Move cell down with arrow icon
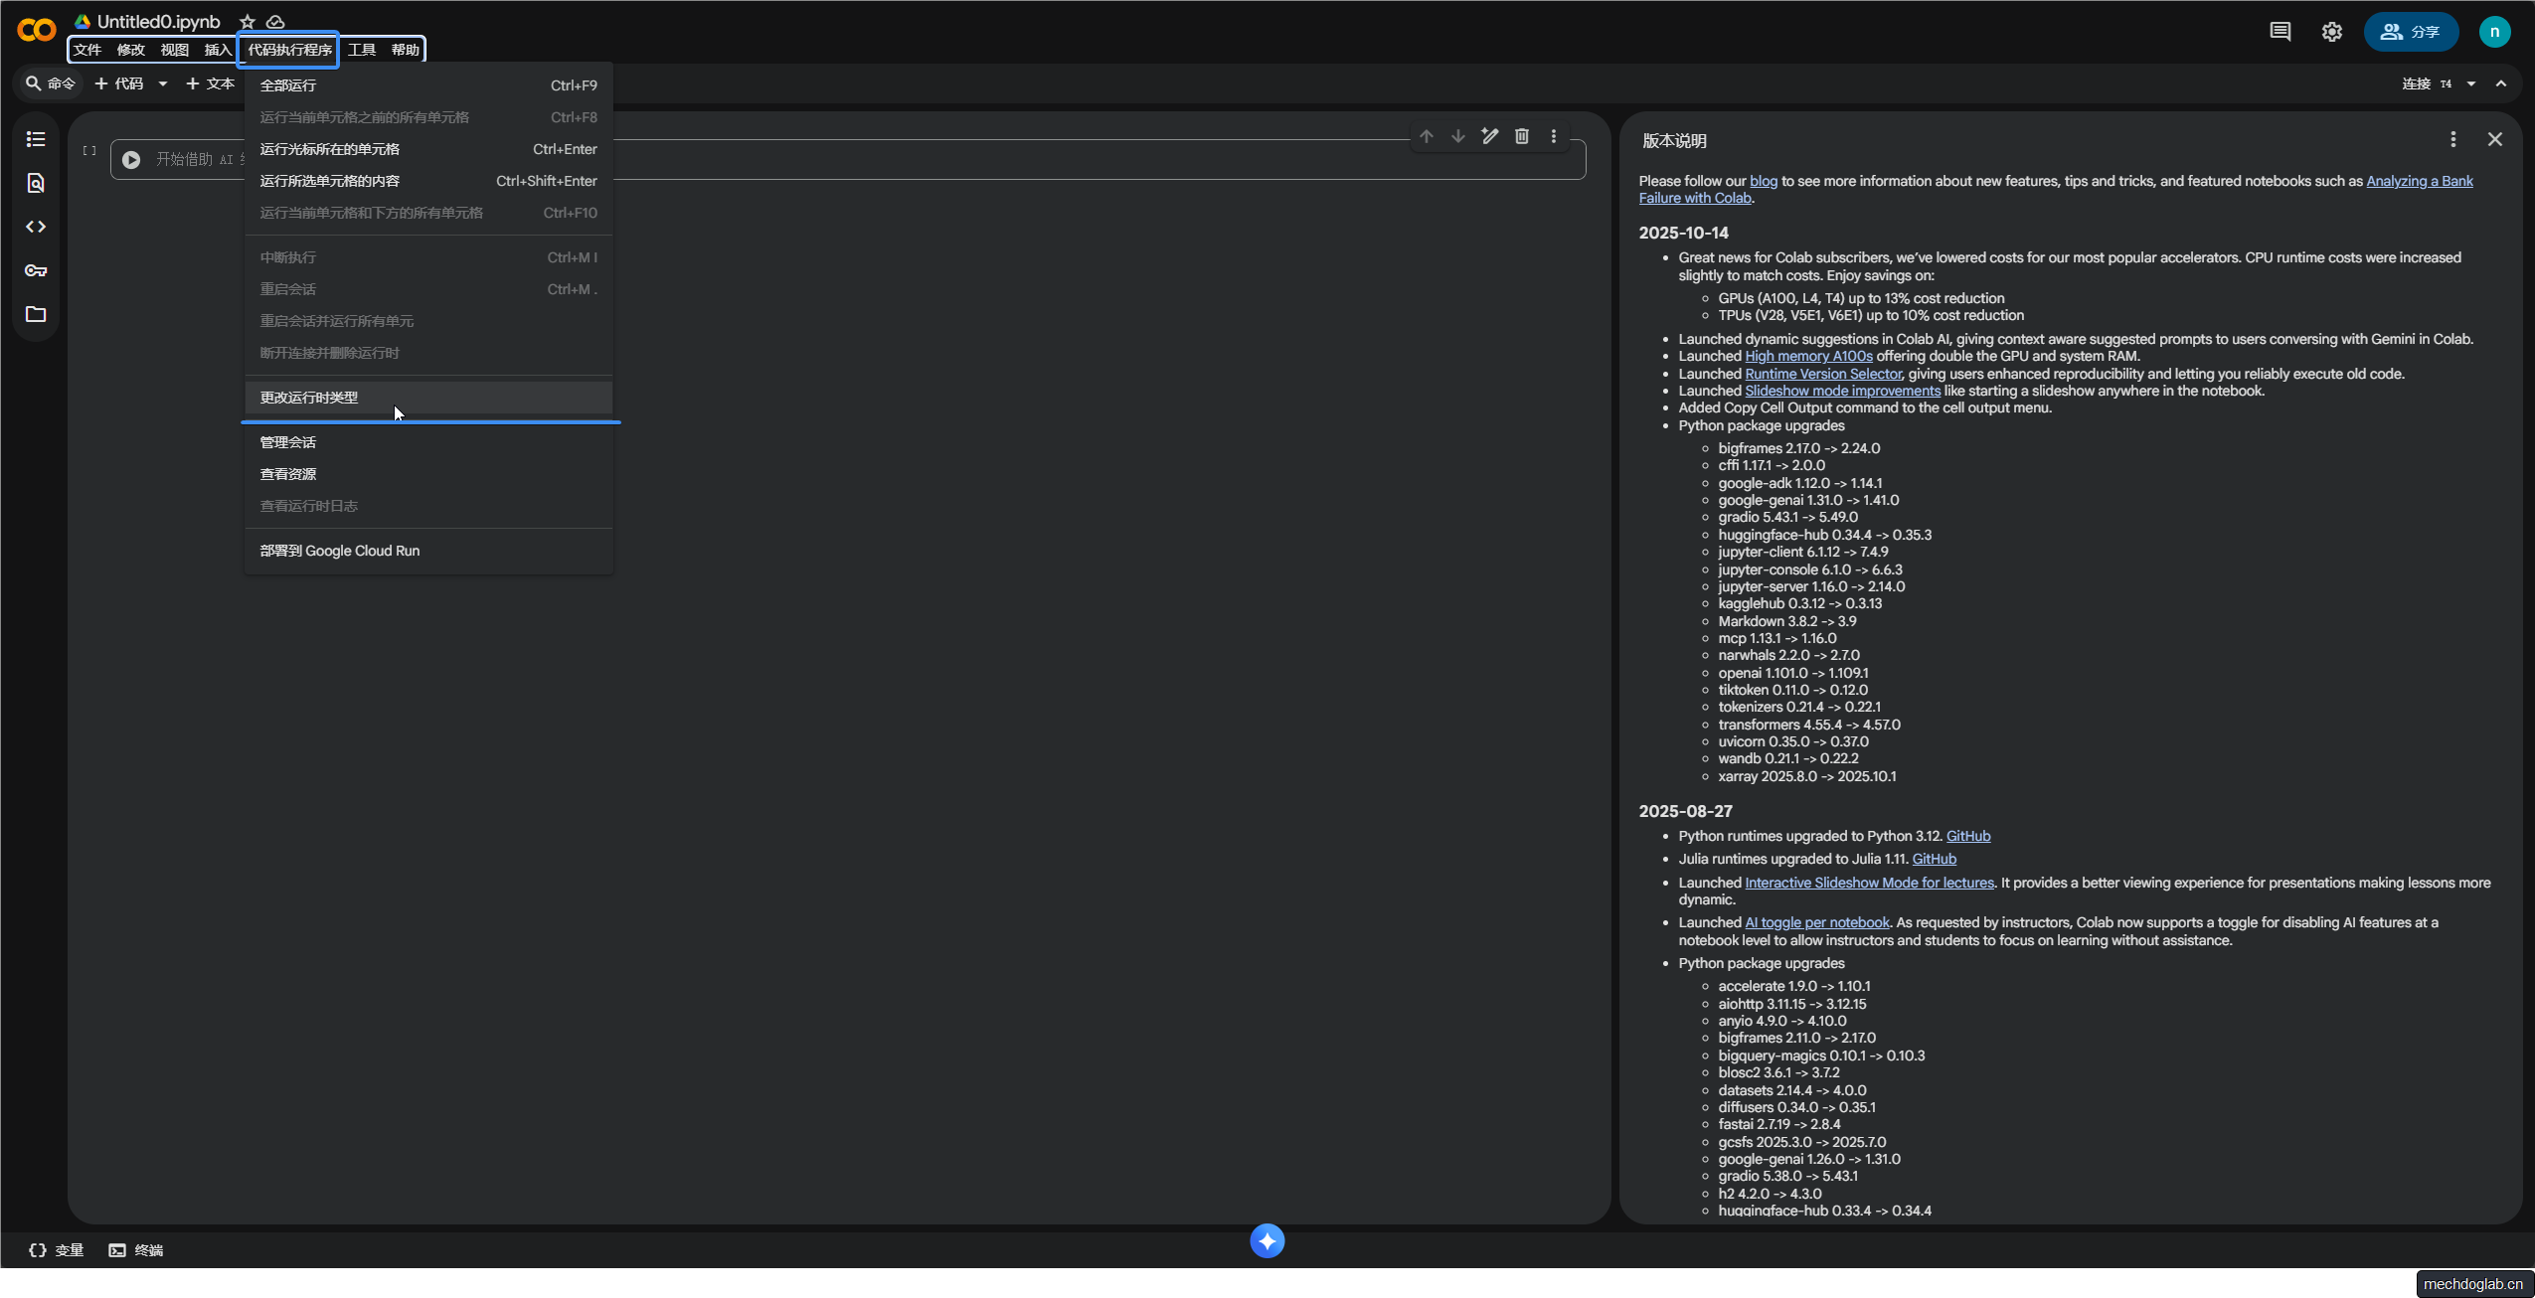 pos(1457,136)
